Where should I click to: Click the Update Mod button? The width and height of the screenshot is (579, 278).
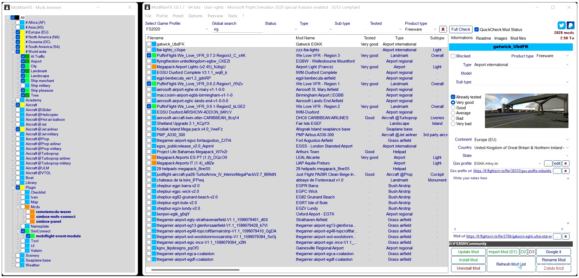pos(468,252)
